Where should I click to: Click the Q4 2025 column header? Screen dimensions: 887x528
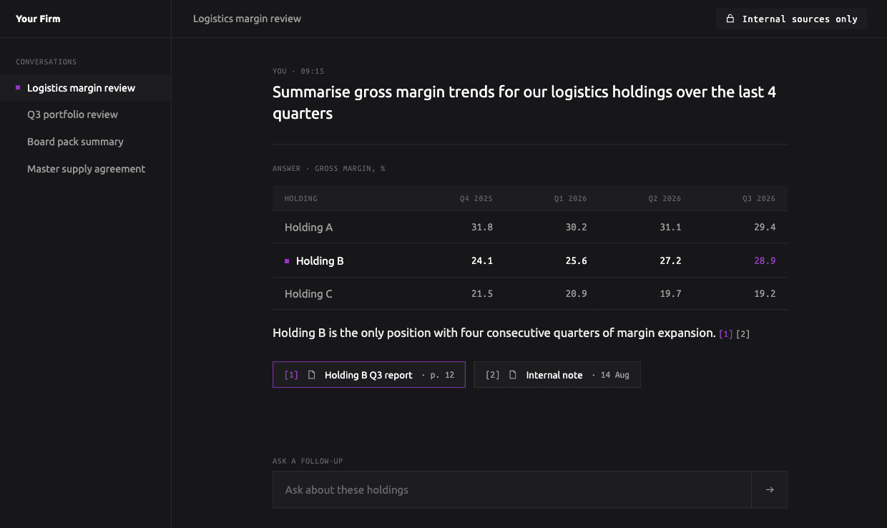[x=476, y=198]
